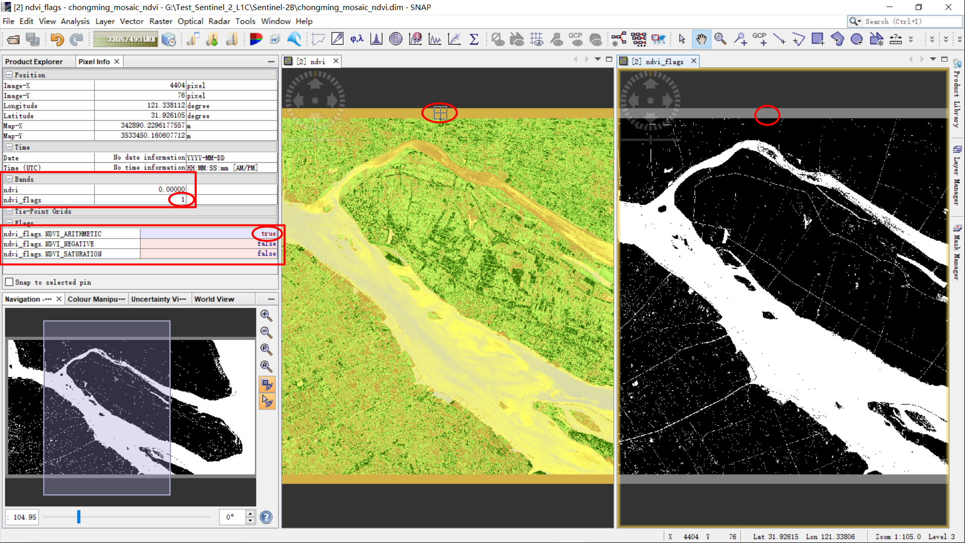Screen dimensions: 965x543
Task: Click the Open Product folder icon
Action: pos(14,39)
